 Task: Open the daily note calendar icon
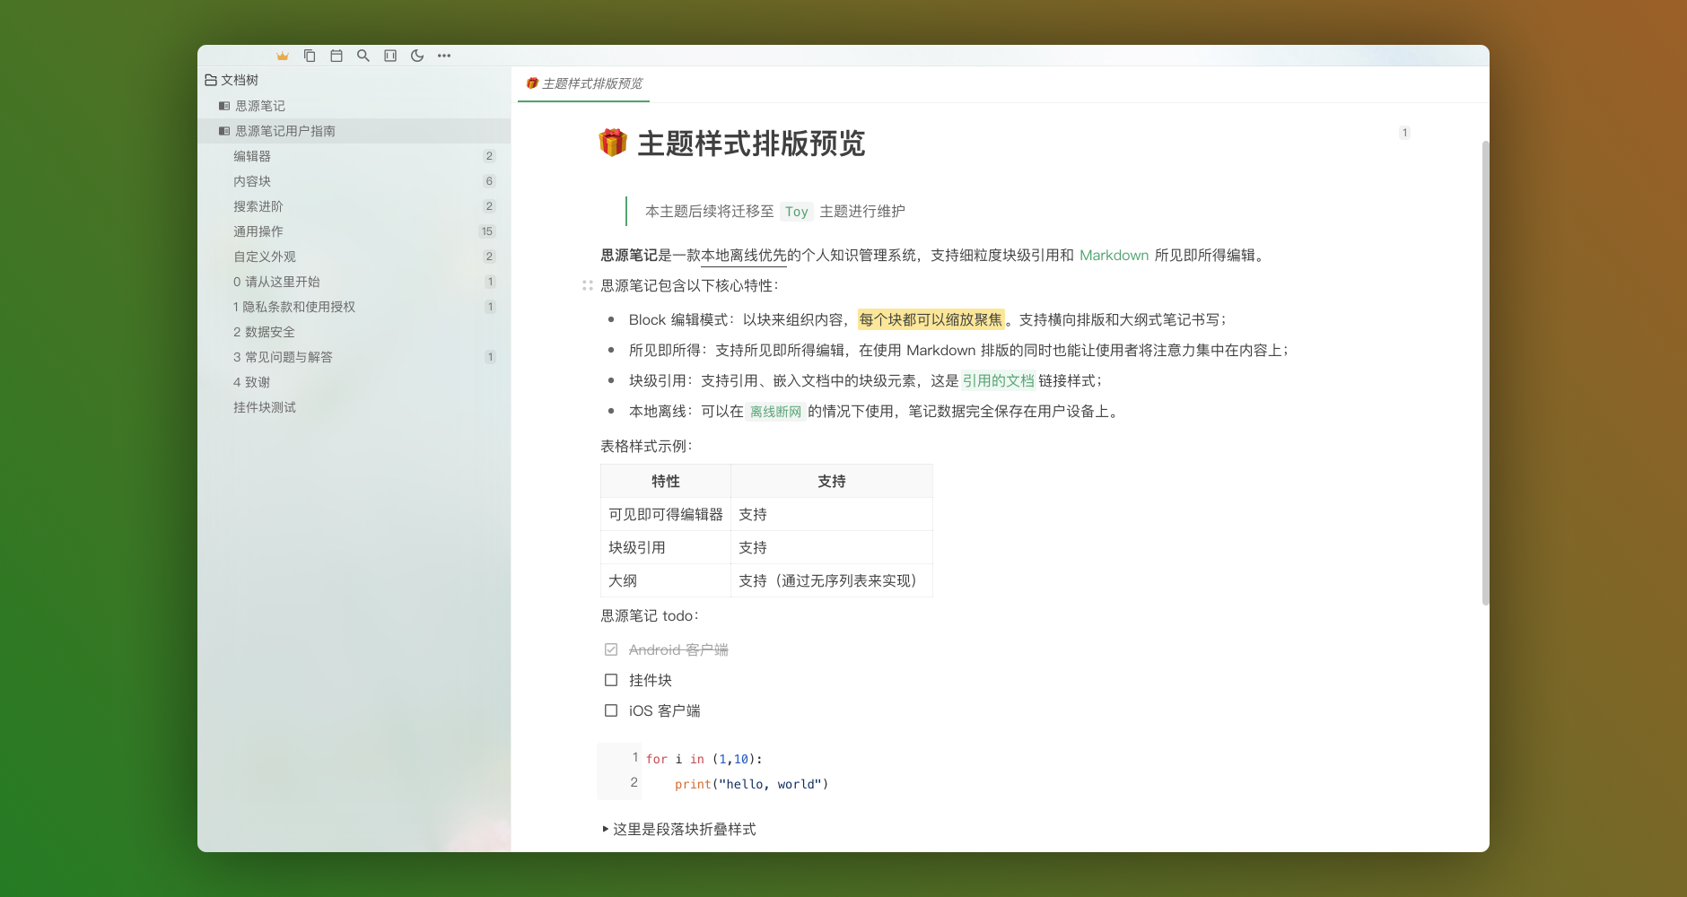[x=337, y=56]
